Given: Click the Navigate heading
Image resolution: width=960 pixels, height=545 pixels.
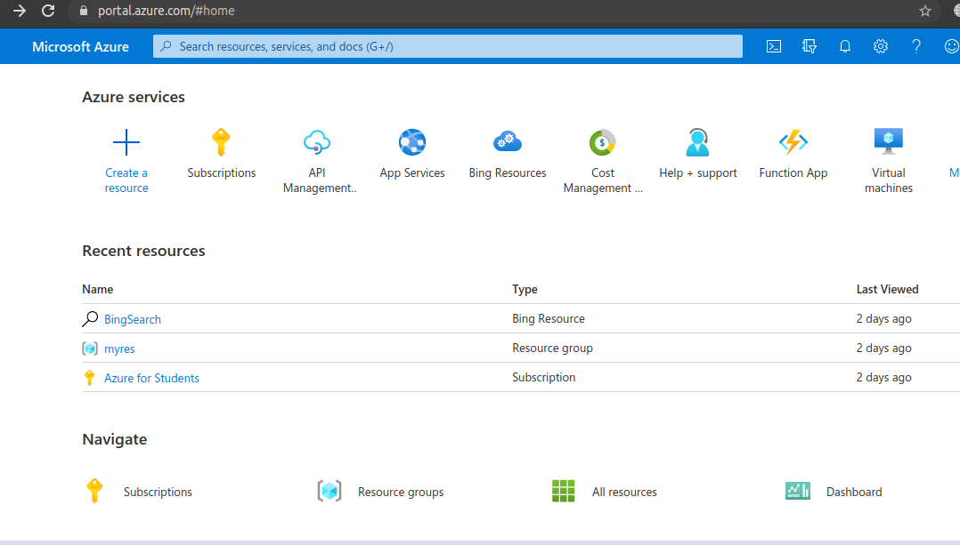Looking at the screenshot, I should [115, 439].
